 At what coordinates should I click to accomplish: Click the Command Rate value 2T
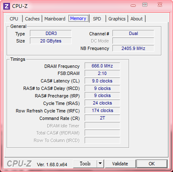click(x=102, y=118)
